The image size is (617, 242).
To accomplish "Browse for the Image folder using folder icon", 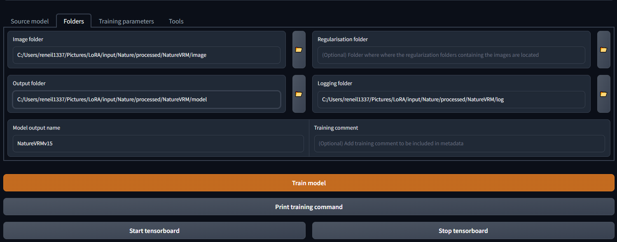I will click(x=299, y=50).
